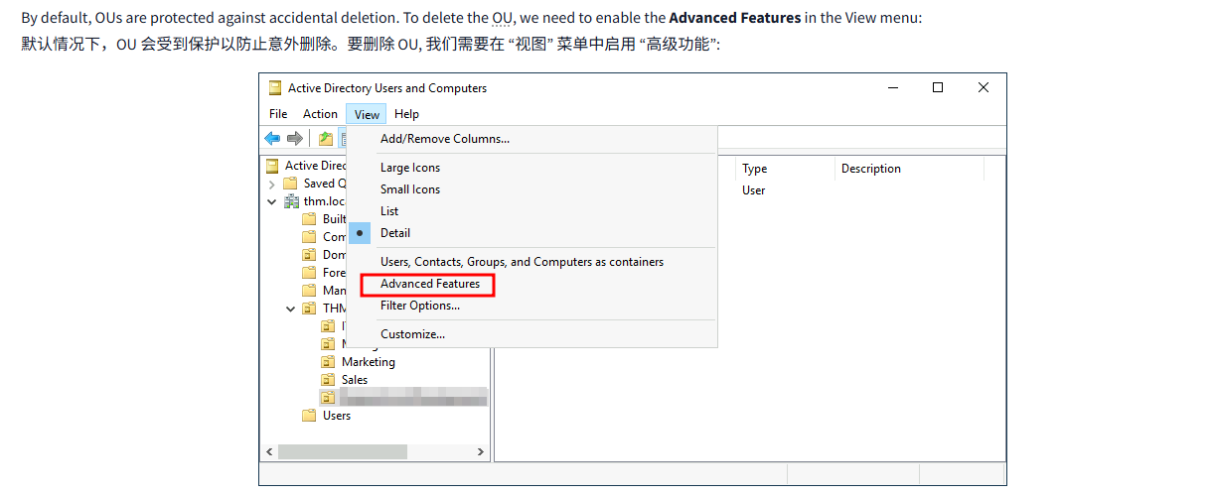Expand the Saved Q node chevron

(272, 184)
